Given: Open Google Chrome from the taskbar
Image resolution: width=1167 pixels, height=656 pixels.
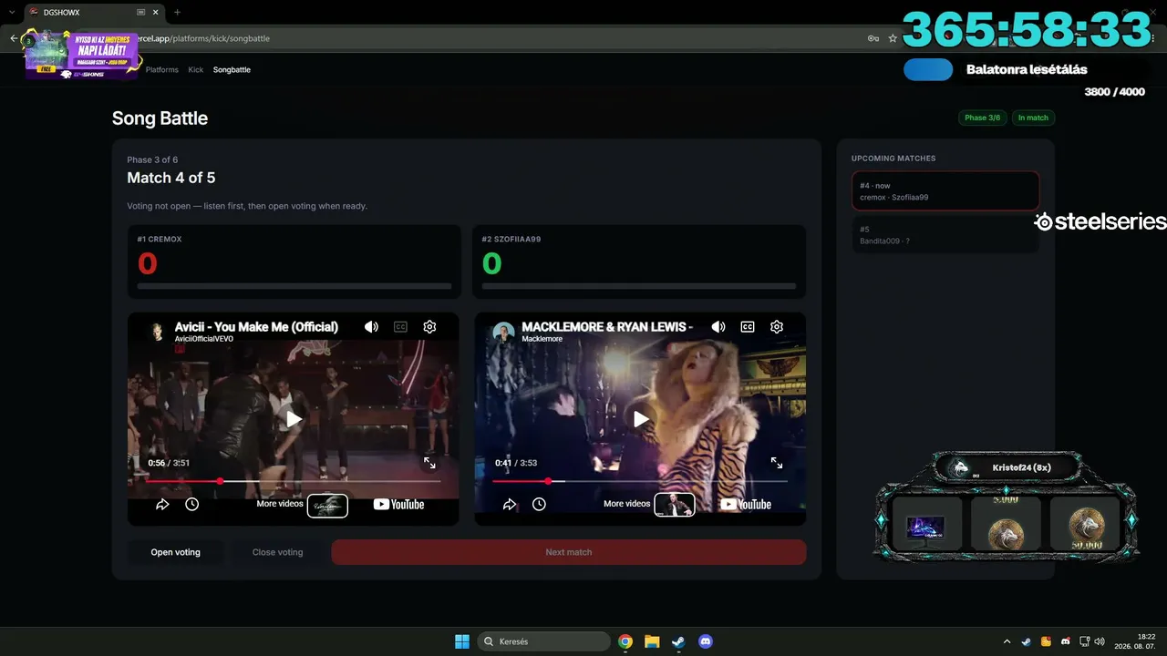Looking at the screenshot, I should (625, 641).
